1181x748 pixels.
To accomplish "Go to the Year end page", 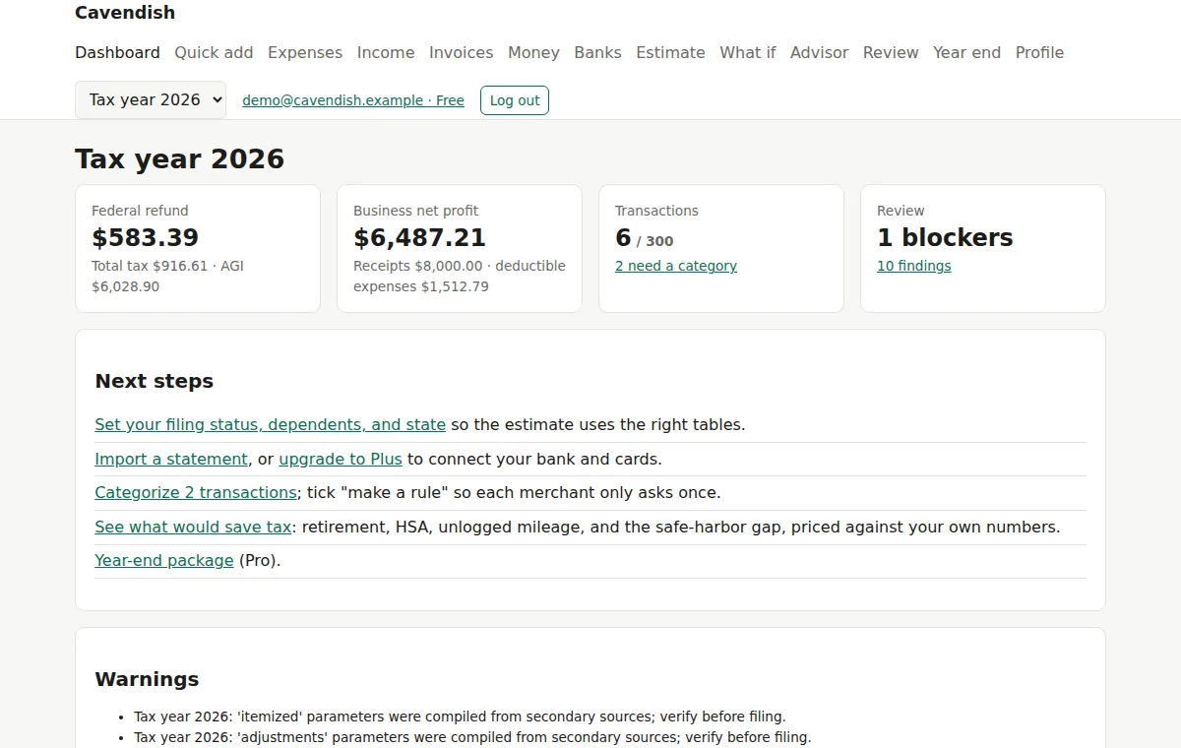I will coord(966,52).
